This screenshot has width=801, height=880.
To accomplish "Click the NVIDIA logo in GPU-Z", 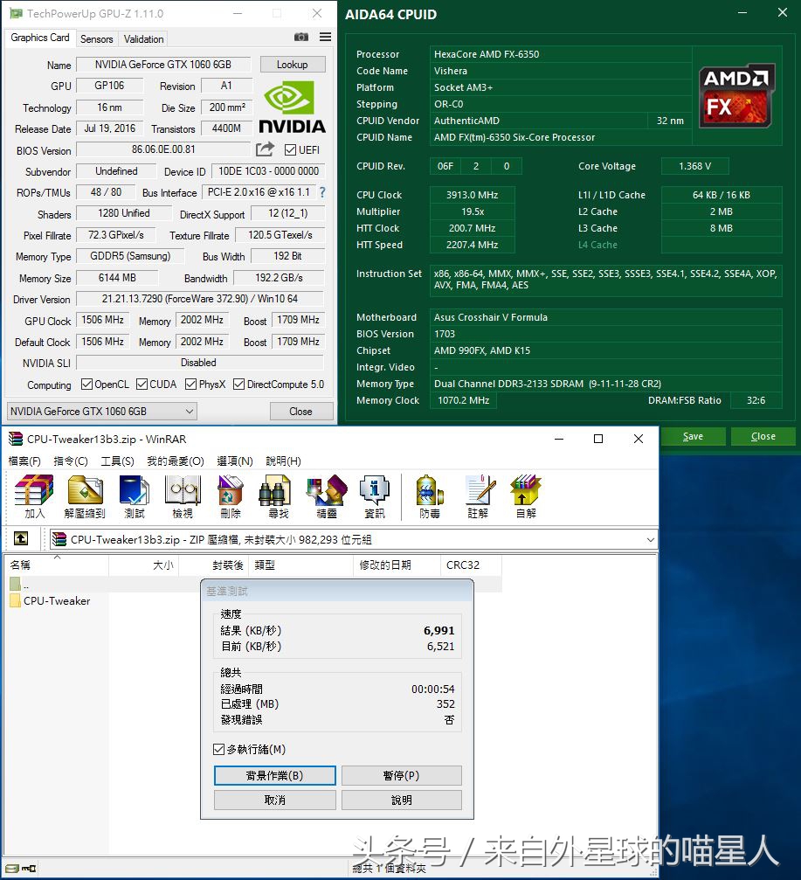I will pyautogui.click(x=292, y=107).
